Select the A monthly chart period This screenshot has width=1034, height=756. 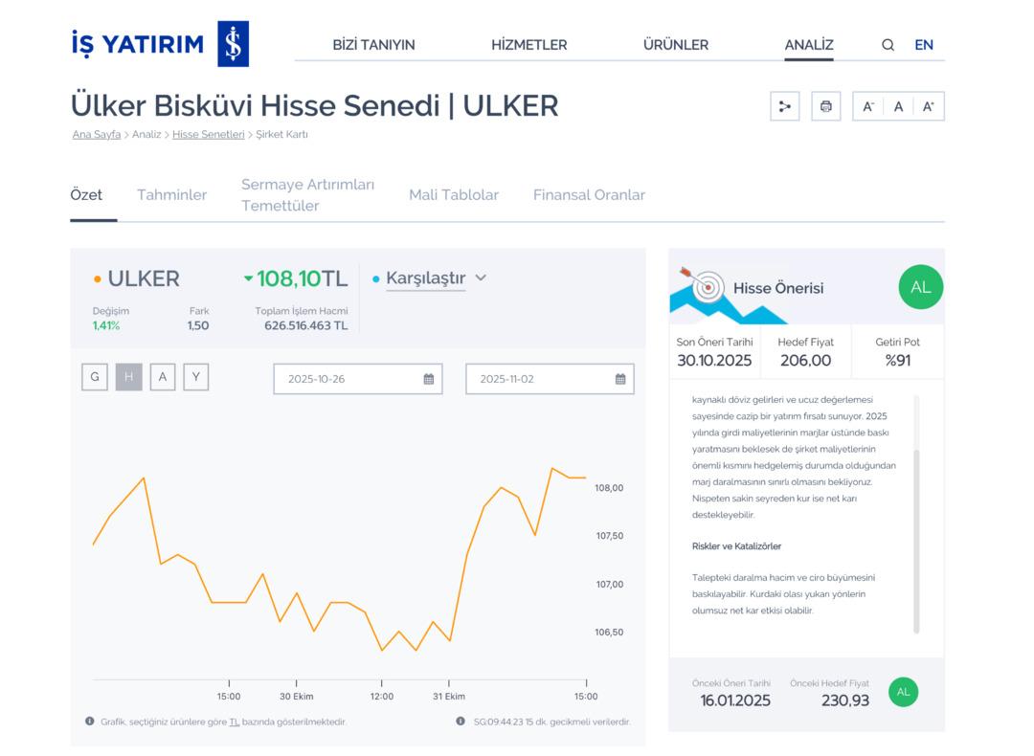coord(163,377)
